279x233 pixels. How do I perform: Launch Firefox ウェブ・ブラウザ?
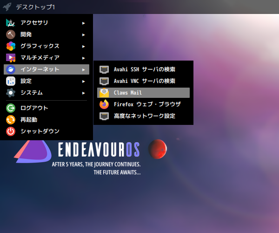click(x=143, y=104)
